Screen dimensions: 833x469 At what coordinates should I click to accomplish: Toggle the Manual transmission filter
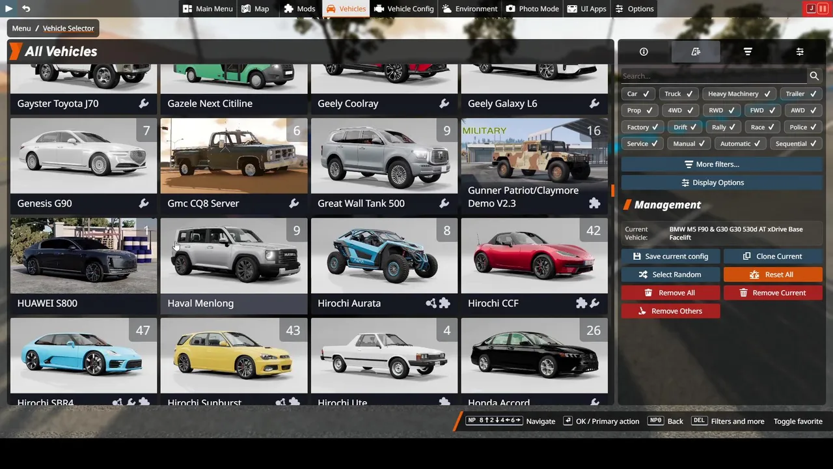pos(689,144)
